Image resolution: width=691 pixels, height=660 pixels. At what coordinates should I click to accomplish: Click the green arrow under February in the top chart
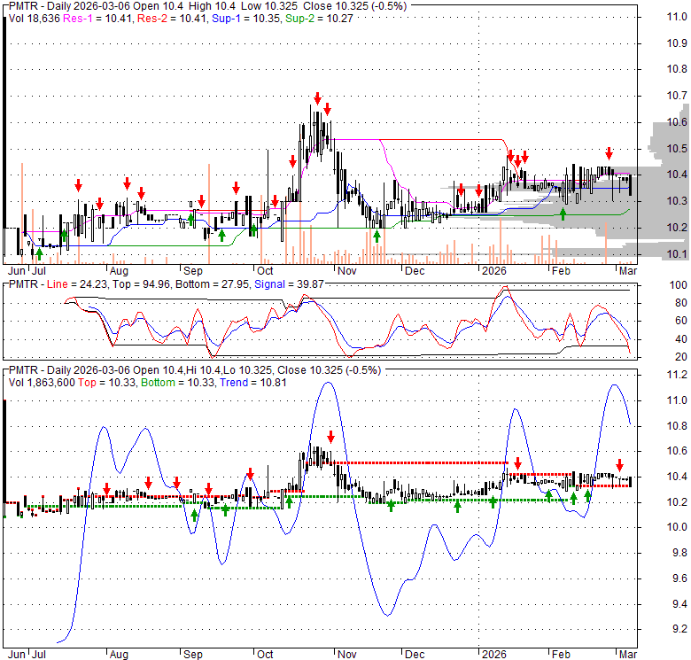pos(562,214)
